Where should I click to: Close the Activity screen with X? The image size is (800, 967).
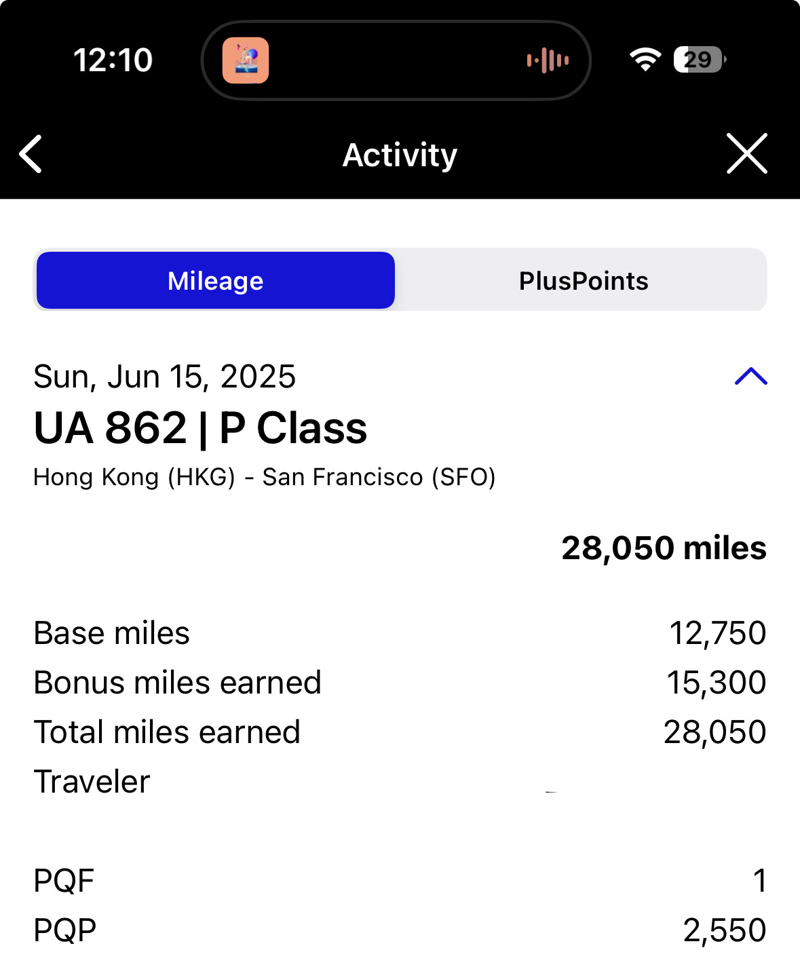746,154
